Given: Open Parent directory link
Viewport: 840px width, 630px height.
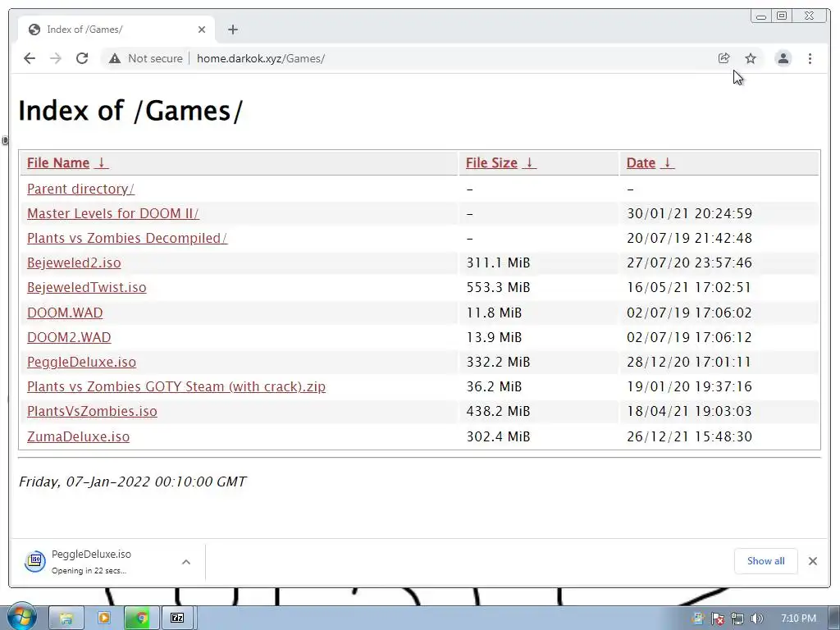Looking at the screenshot, I should click(80, 189).
